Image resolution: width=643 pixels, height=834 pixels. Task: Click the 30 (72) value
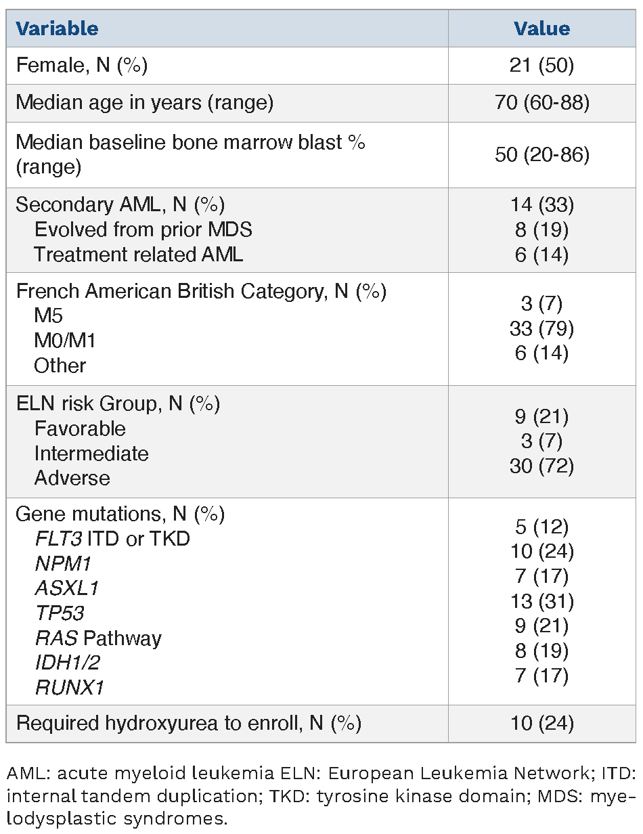541,466
